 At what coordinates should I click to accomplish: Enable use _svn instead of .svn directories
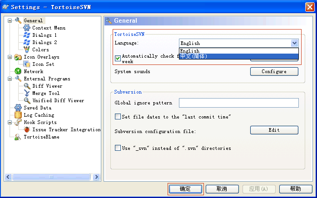point(118,148)
